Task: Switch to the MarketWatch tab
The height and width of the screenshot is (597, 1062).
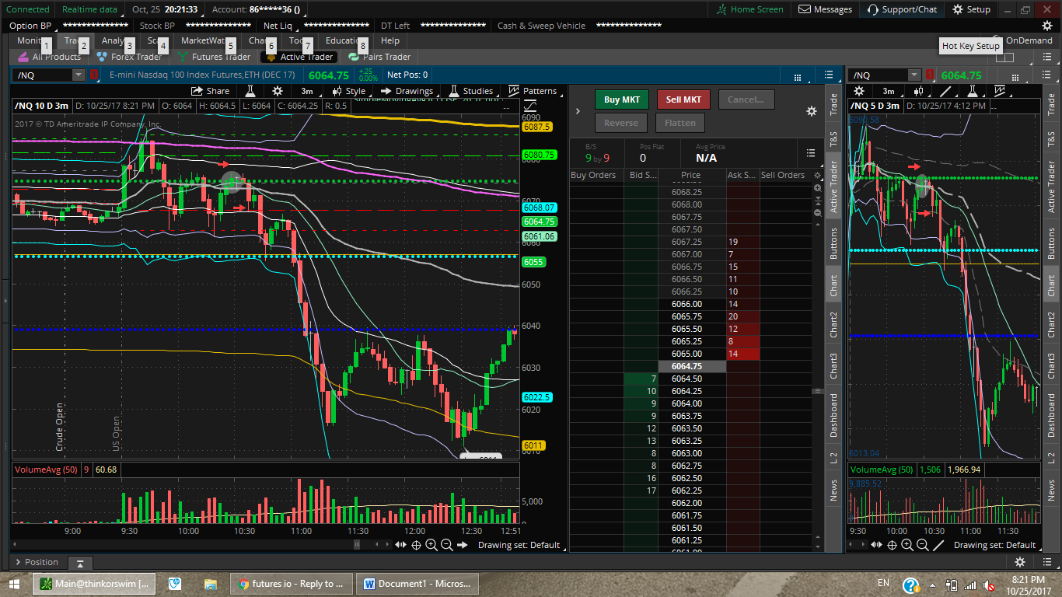Action: (204, 40)
